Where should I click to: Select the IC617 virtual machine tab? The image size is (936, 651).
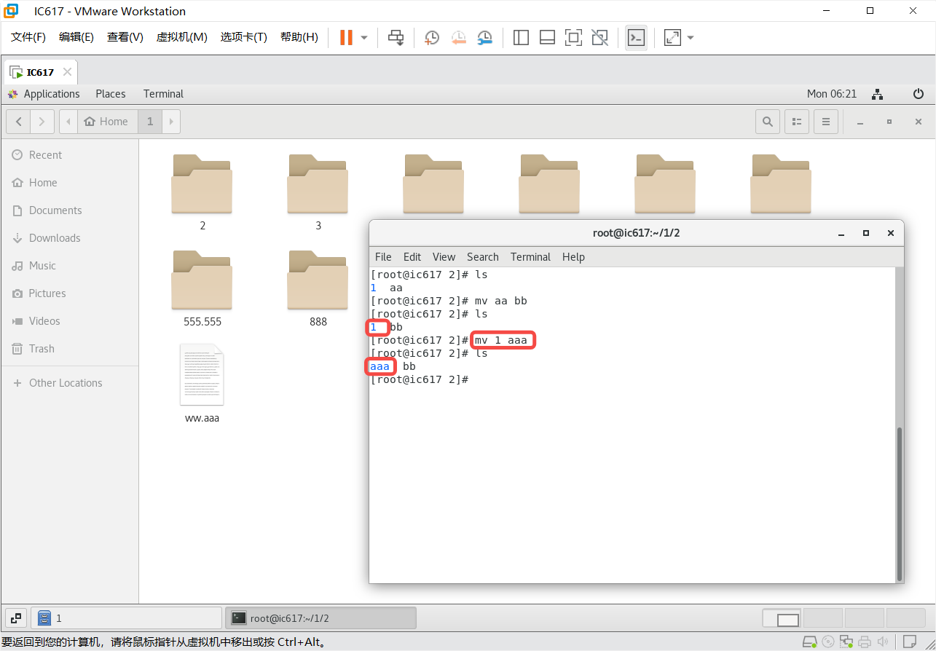pyautogui.click(x=40, y=72)
